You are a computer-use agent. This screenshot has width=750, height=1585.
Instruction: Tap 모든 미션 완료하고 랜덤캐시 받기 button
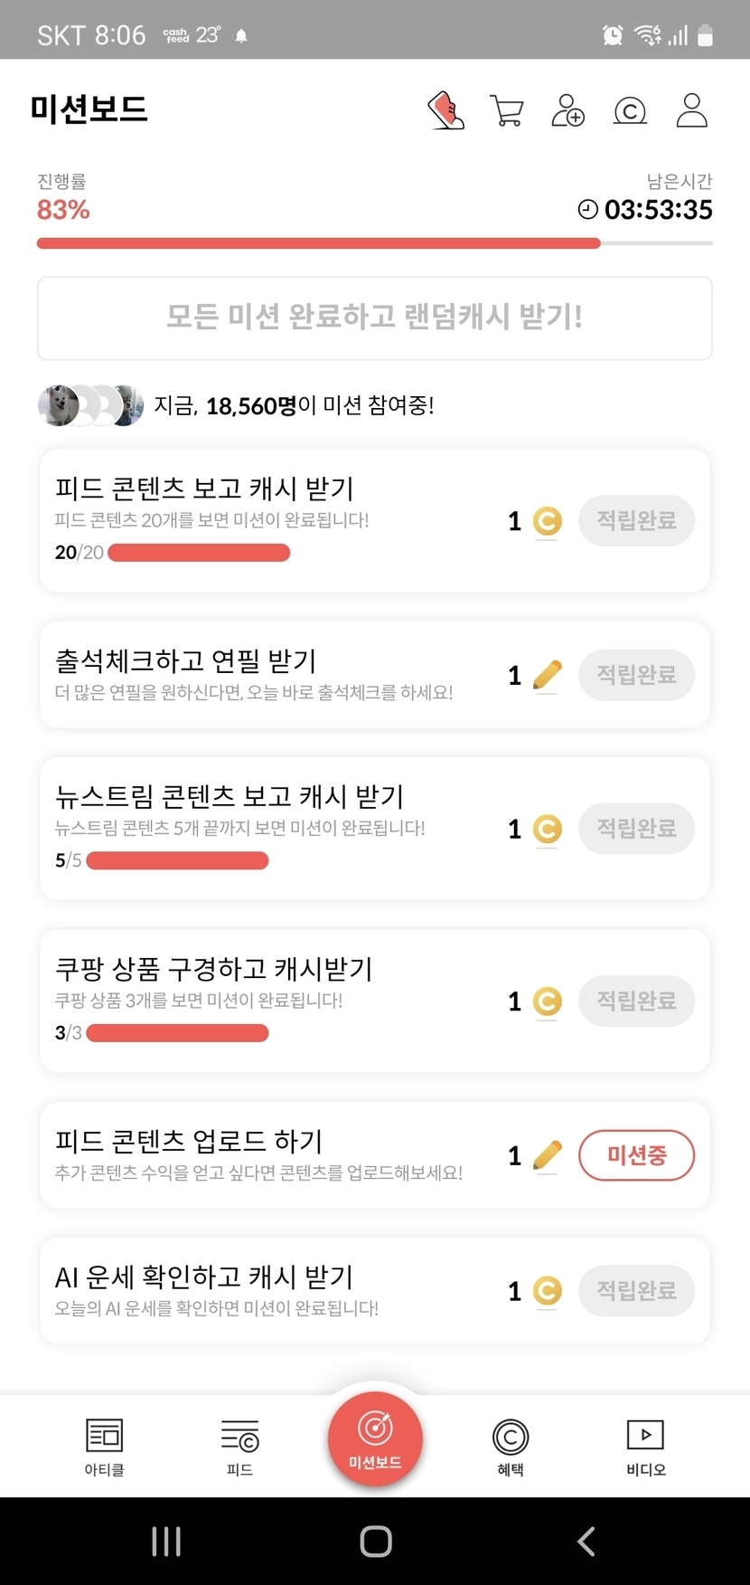tap(374, 318)
